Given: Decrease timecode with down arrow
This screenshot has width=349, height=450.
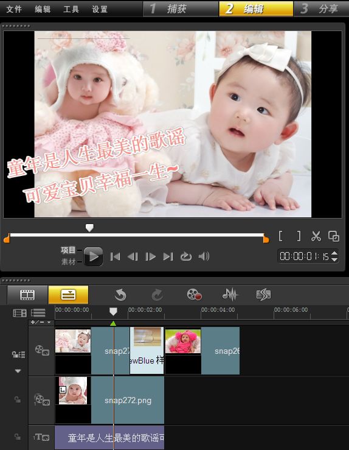Looking at the screenshot, I should click(x=334, y=259).
